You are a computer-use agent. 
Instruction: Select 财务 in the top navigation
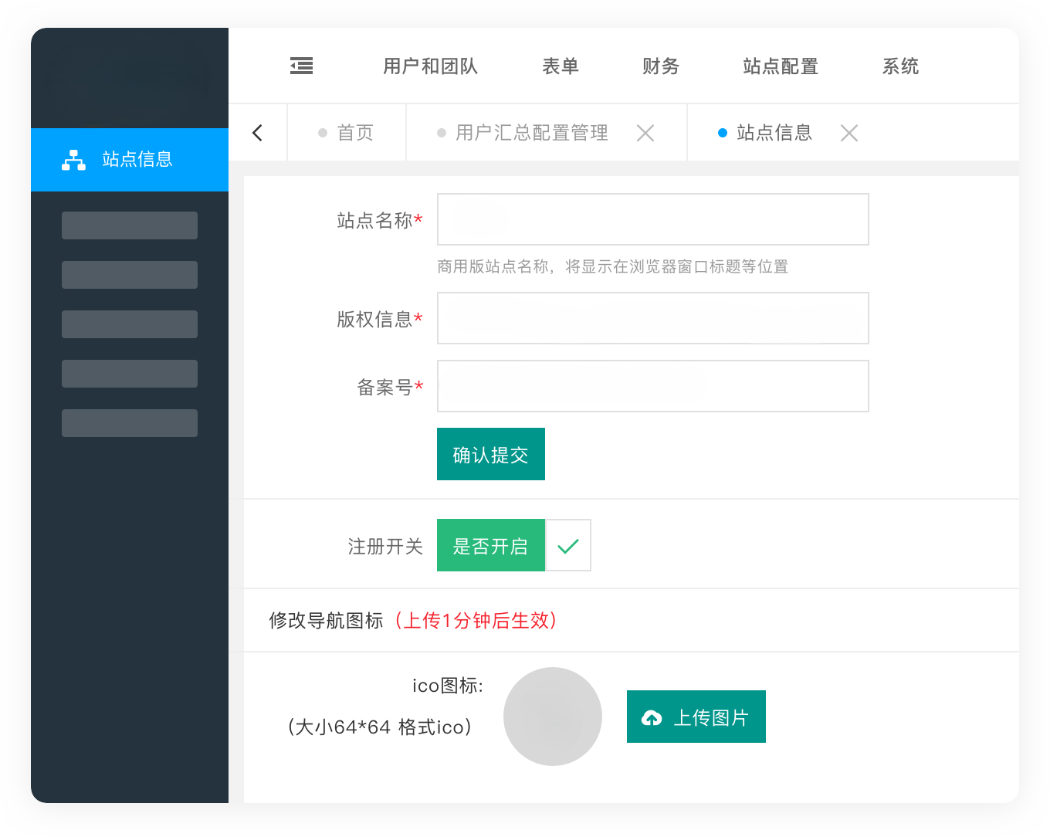point(660,66)
